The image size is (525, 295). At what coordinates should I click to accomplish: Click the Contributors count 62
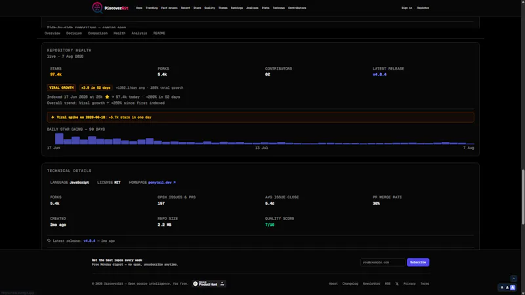268,74
